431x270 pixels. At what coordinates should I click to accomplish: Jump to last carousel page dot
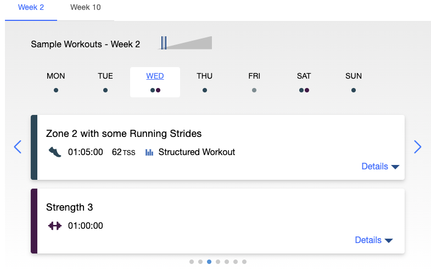click(x=244, y=262)
